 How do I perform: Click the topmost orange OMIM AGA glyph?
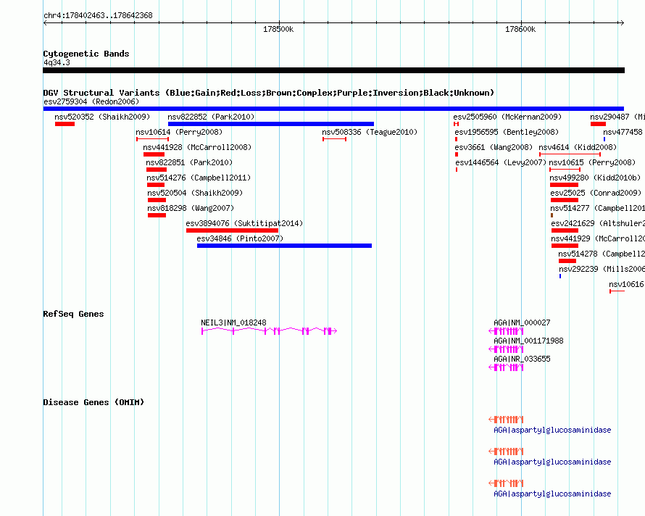506,420
